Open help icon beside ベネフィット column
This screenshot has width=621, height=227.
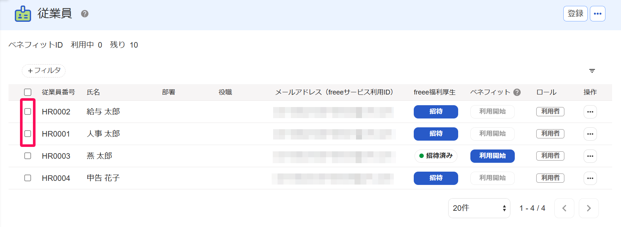tap(517, 92)
